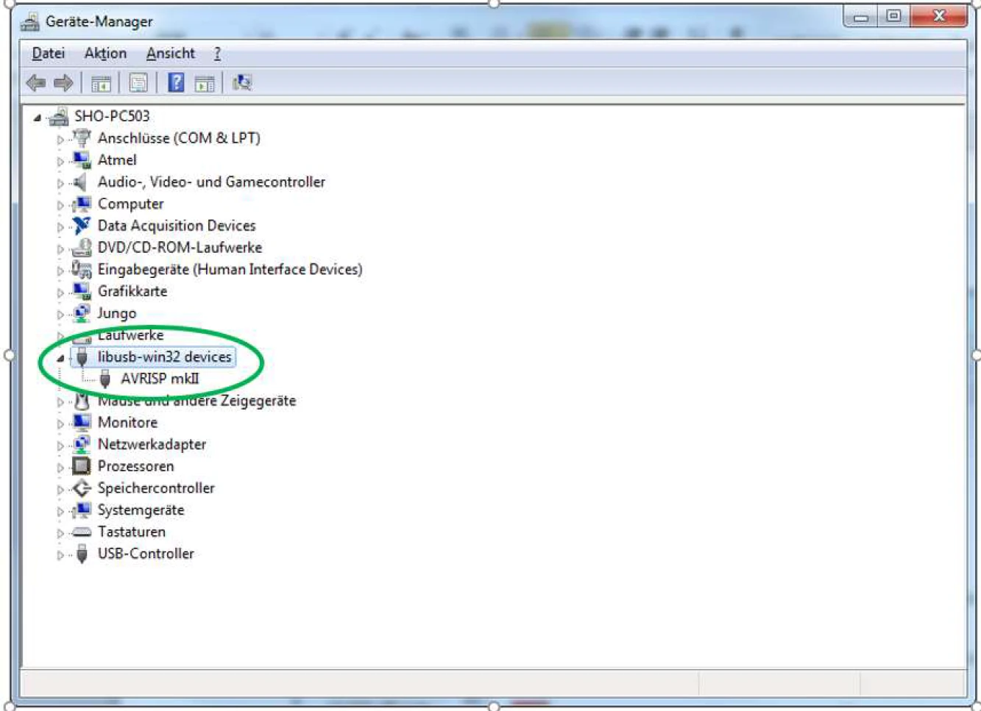Open the Ansicht menu
Viewport: 981px width, 711px height.
[170, 54]
